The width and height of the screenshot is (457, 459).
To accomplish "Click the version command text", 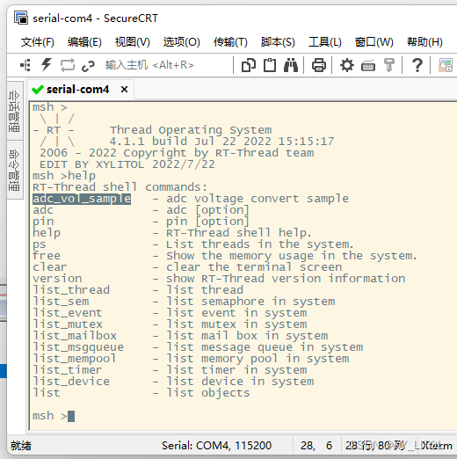I will click(x=57, y=279).
